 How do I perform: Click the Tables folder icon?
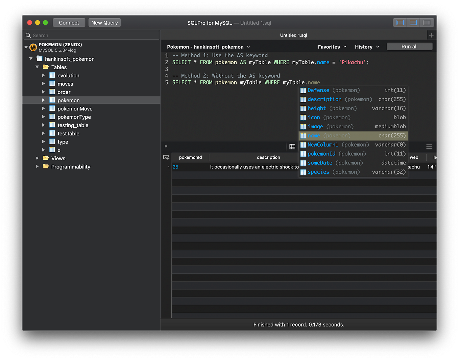coord(46,67)
